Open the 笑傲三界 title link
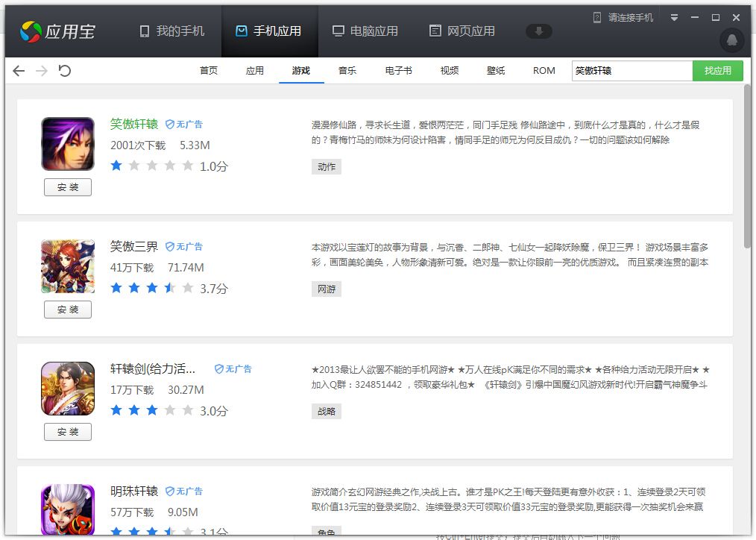Screen dimensions: 756x540 pos(134,246)
